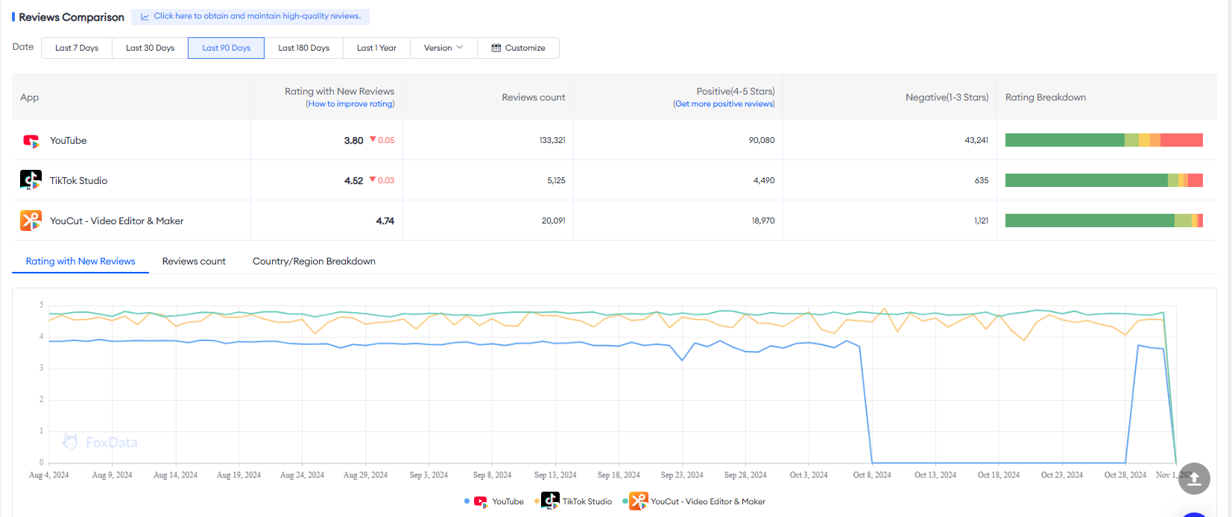Viewport: 1232px width, 517px height.
Task: Click YouTube reviews count 133,321
Action: pyautogui.click(x=552, y=141)
